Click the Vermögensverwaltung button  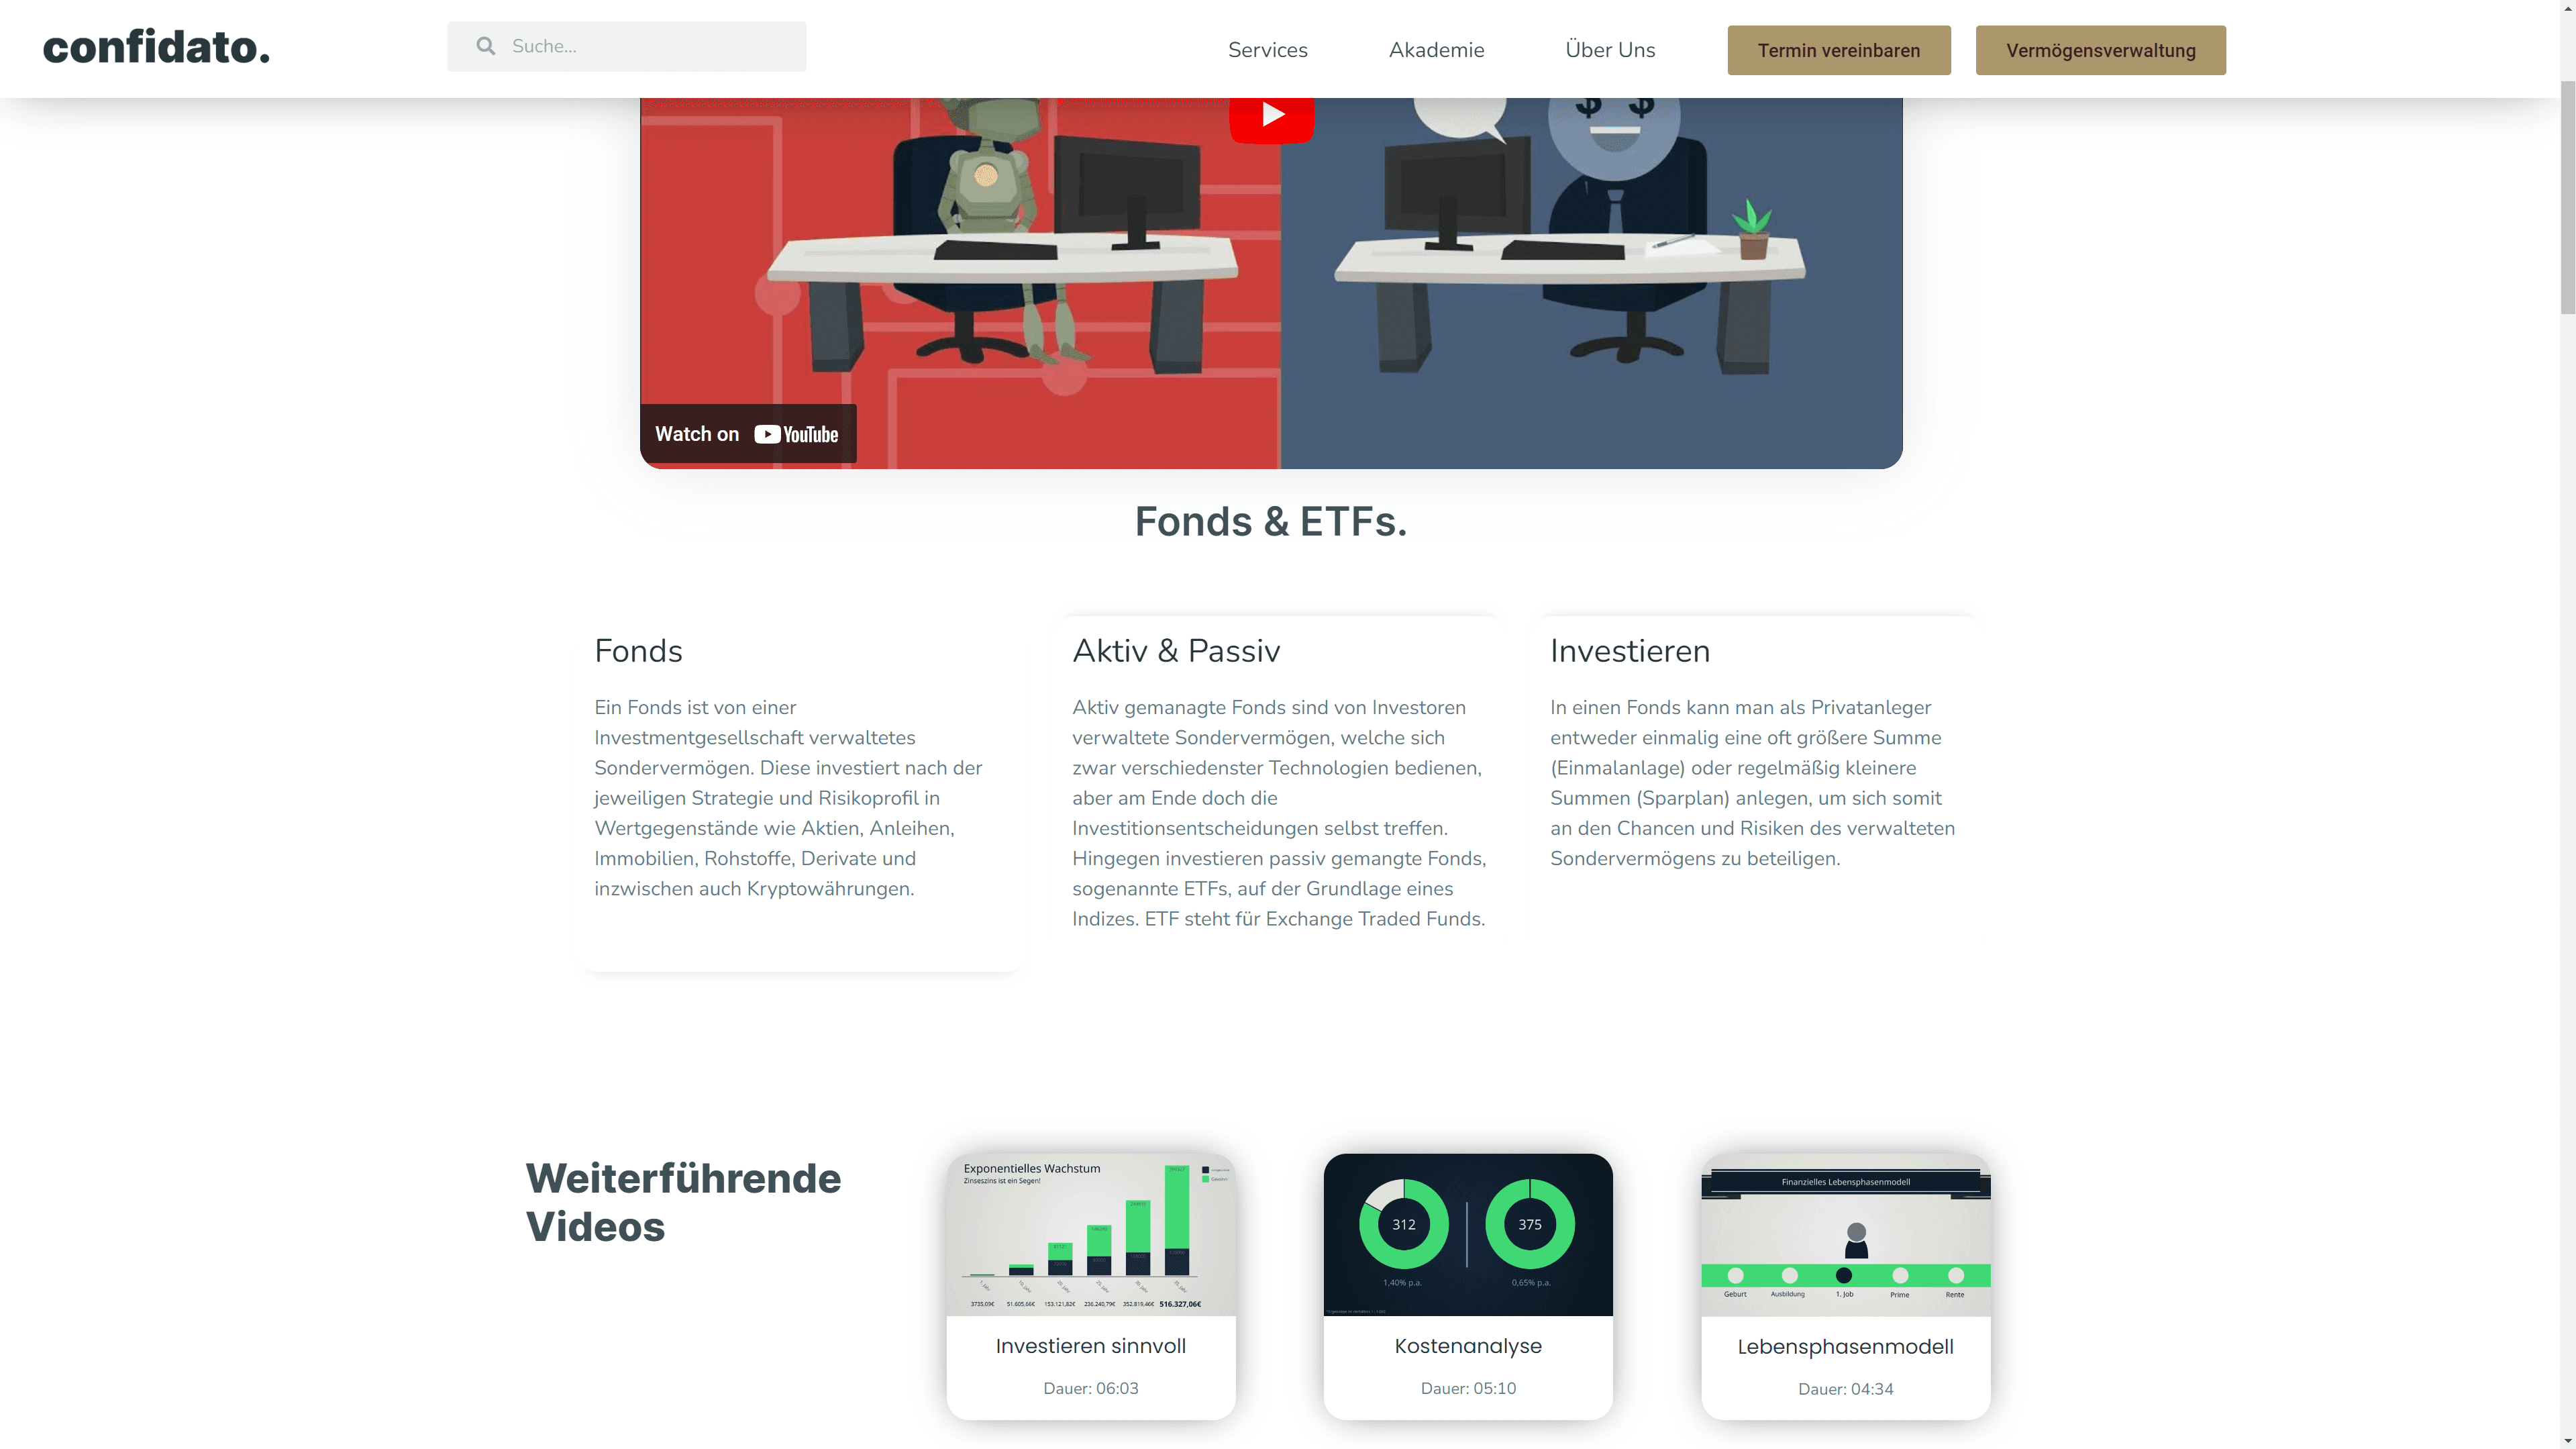[2100, 50]
